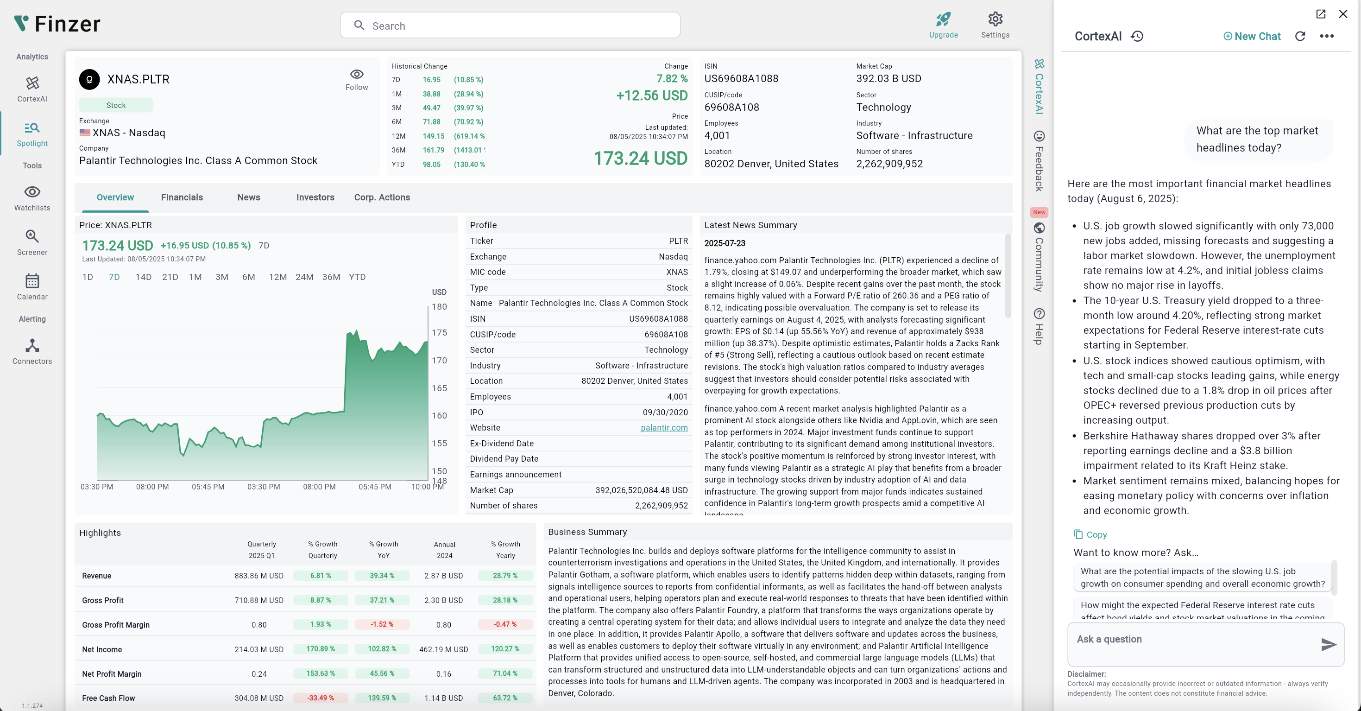Image resolution: width=1361 pixels, height=711 pixels.
Task: Click the 12M historical change row
Action: tap(438, 136)
